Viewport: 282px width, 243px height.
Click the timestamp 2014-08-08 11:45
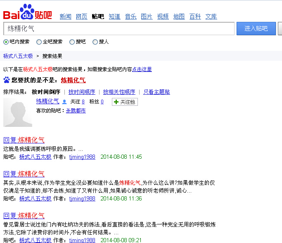(121, 157)
